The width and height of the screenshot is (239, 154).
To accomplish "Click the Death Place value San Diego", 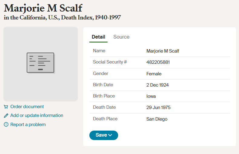I will (x=157, y=119).
